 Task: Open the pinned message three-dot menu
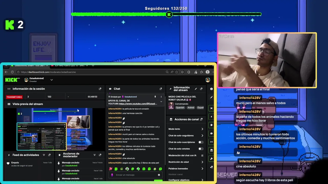(161, 97)
